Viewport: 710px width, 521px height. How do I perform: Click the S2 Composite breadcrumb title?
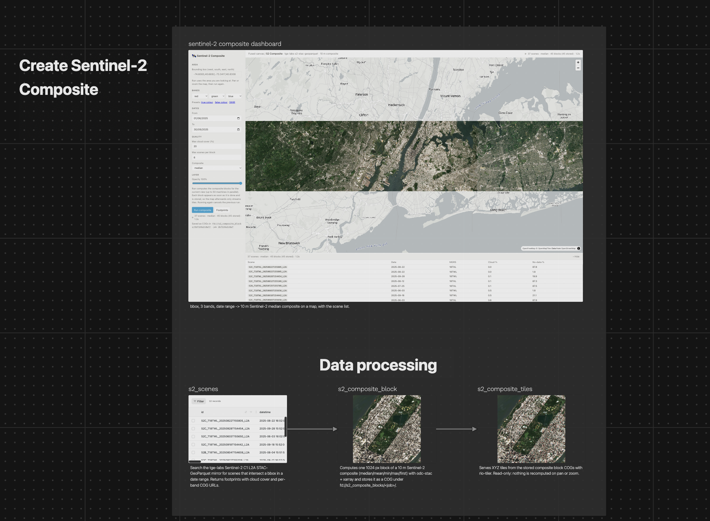click(x=274, y=54)
